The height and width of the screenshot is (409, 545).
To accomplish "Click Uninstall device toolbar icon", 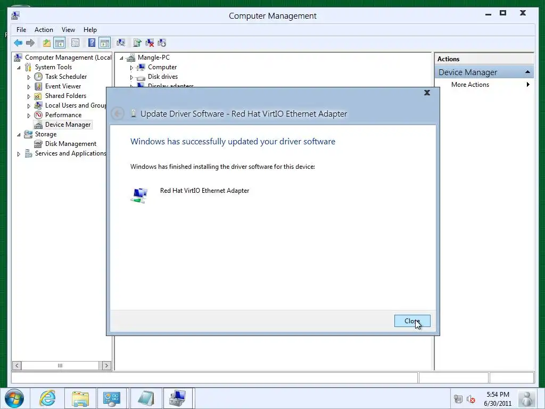I will pyautogui.click(x=150, y=43).
